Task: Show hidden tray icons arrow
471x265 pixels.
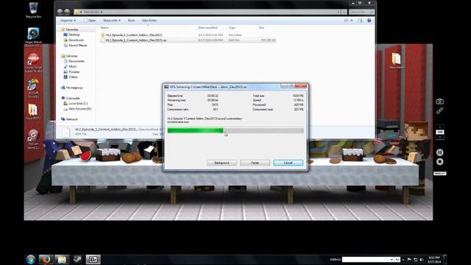Action: pos(403,260)
